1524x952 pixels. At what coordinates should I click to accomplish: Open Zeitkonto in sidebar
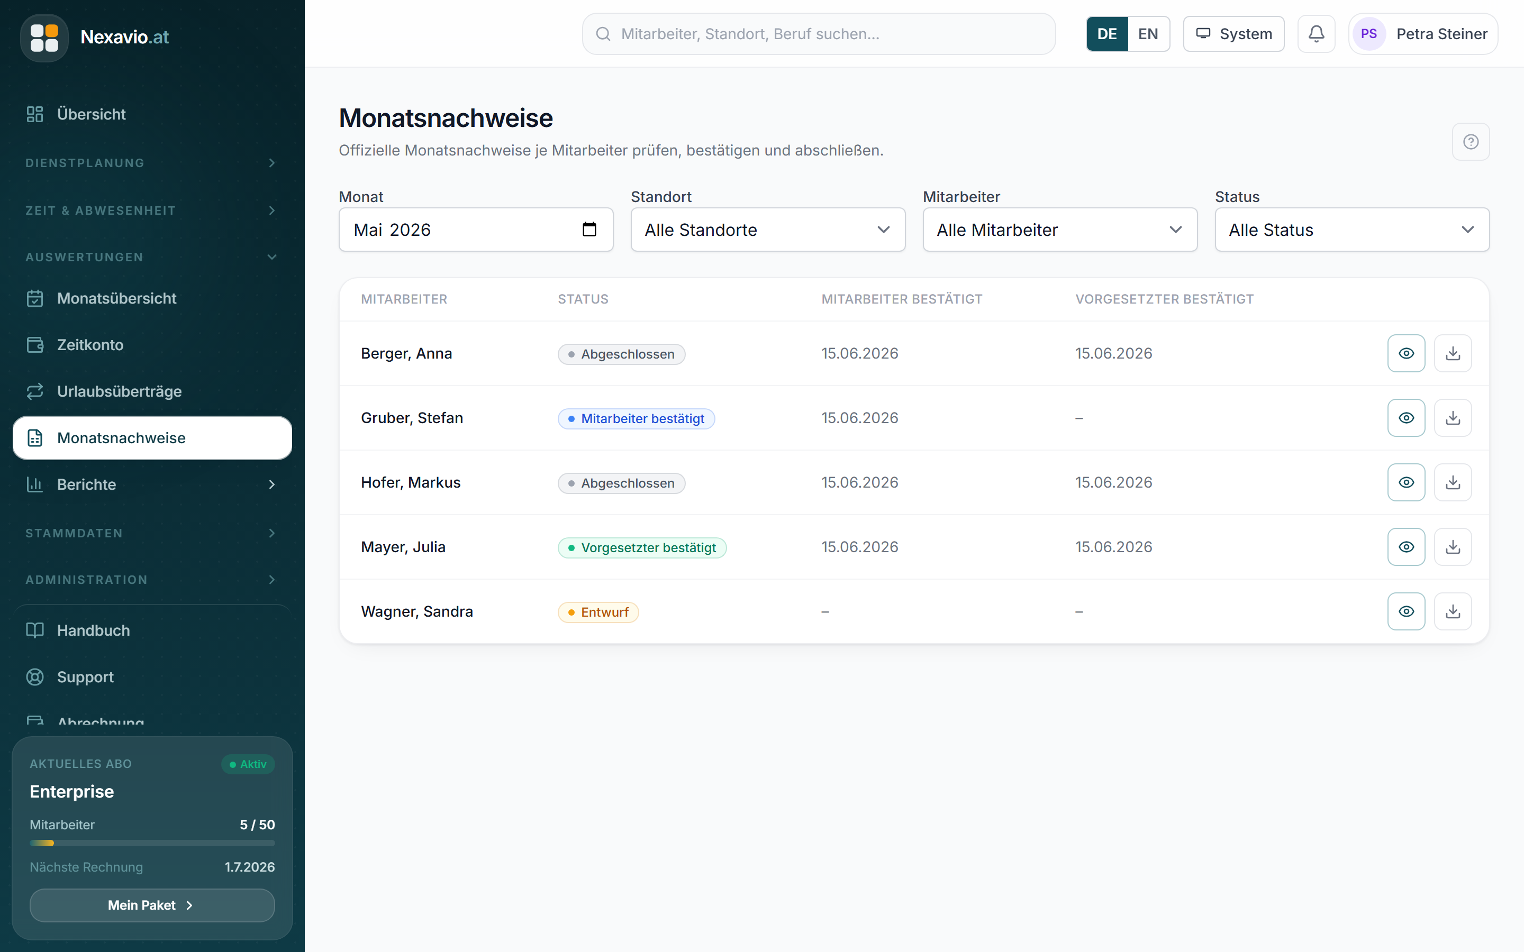click(x=152, y=345)
